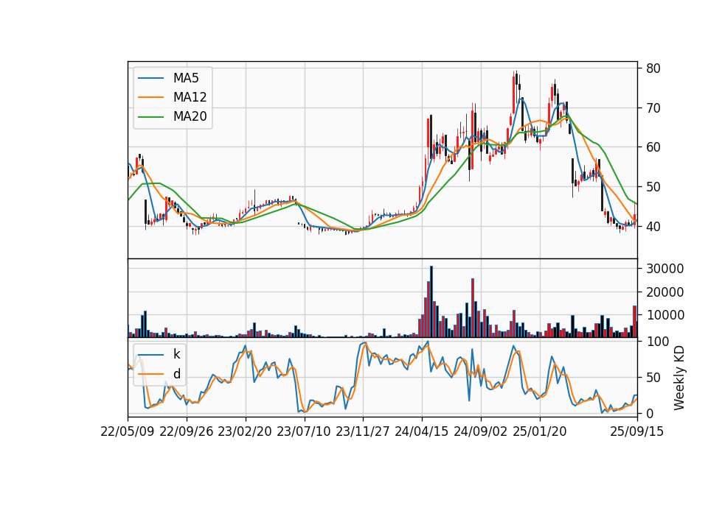Click the 50 price axis label
Screen dimensions: 708x508
coord(653,186)
